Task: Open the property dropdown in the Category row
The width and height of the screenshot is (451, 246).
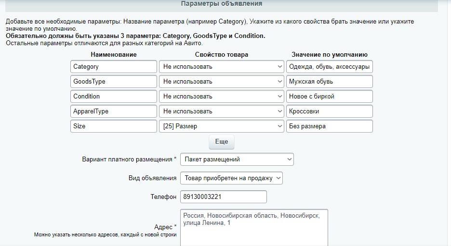Action: coord(222,67)
